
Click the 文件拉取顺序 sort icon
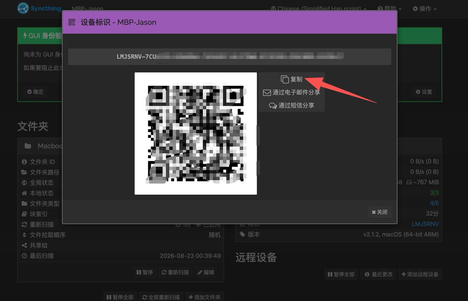click(x=24, y=235)
